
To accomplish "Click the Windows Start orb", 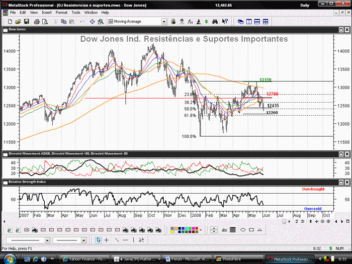I will click(x=10, y=259).
